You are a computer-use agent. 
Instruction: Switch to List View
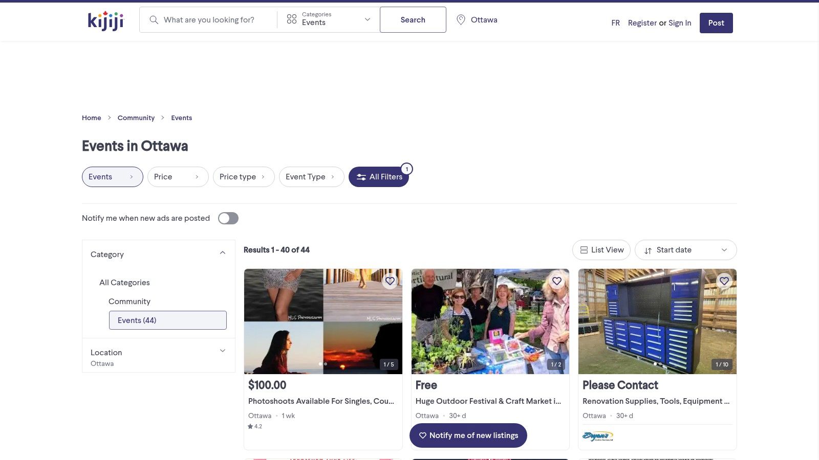point(601,250)
